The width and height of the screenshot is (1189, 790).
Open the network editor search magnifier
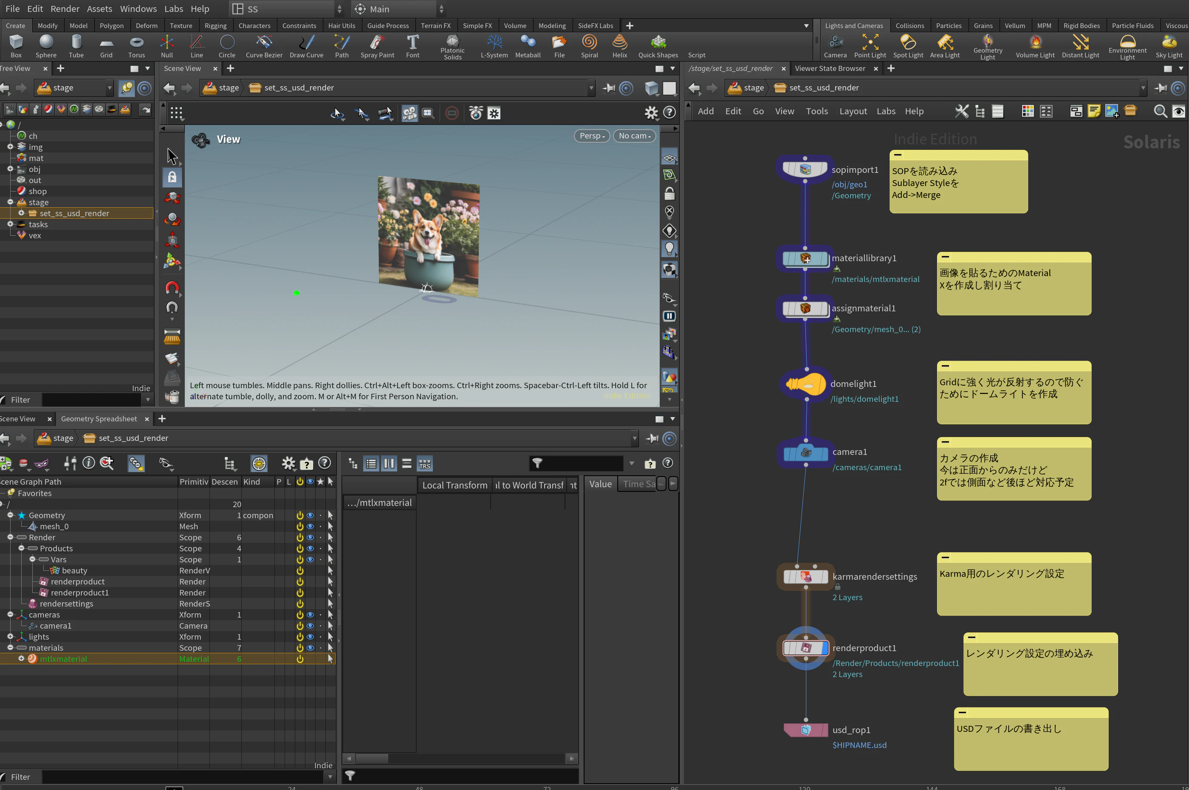1160,111
